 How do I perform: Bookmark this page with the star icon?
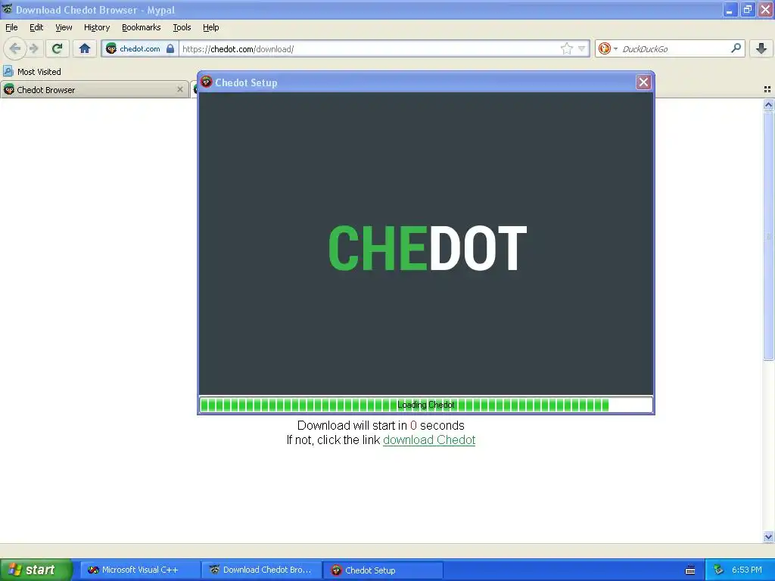[x=566, y=48]
